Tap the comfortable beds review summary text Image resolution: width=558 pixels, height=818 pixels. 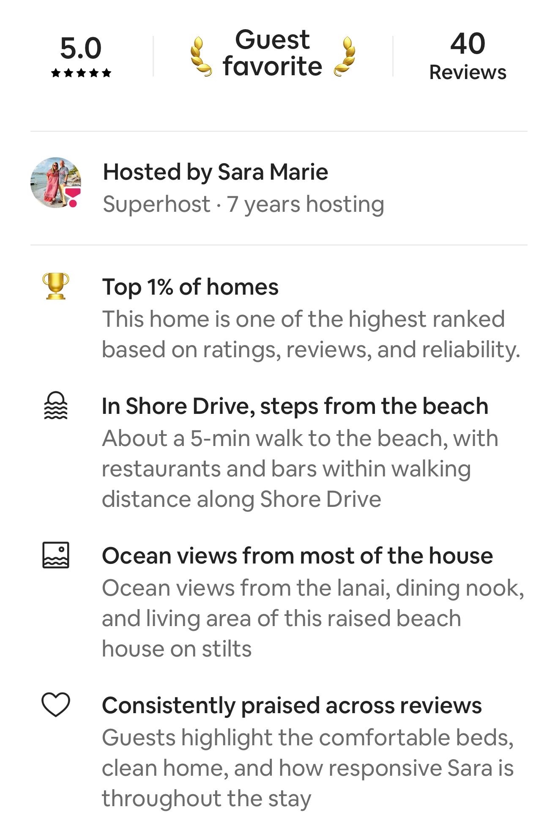[x=308, y=768]
